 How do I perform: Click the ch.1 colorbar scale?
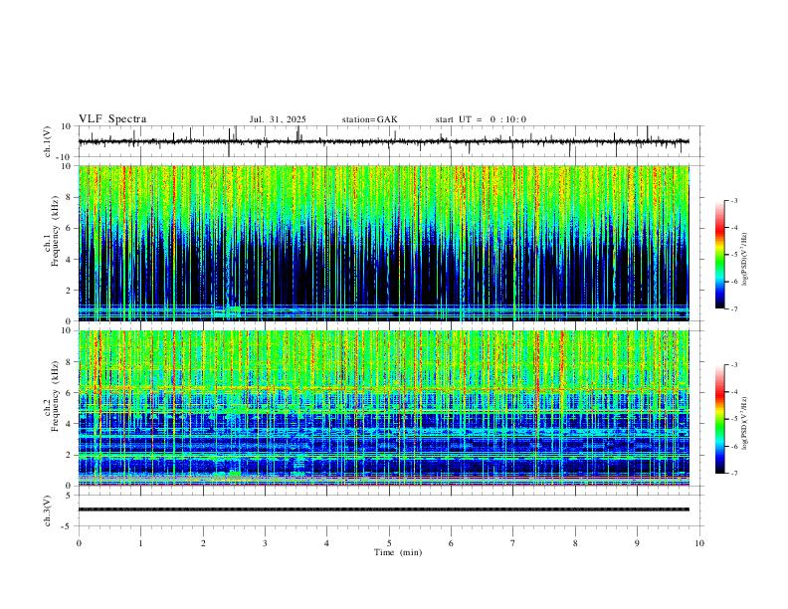(719, 255)
